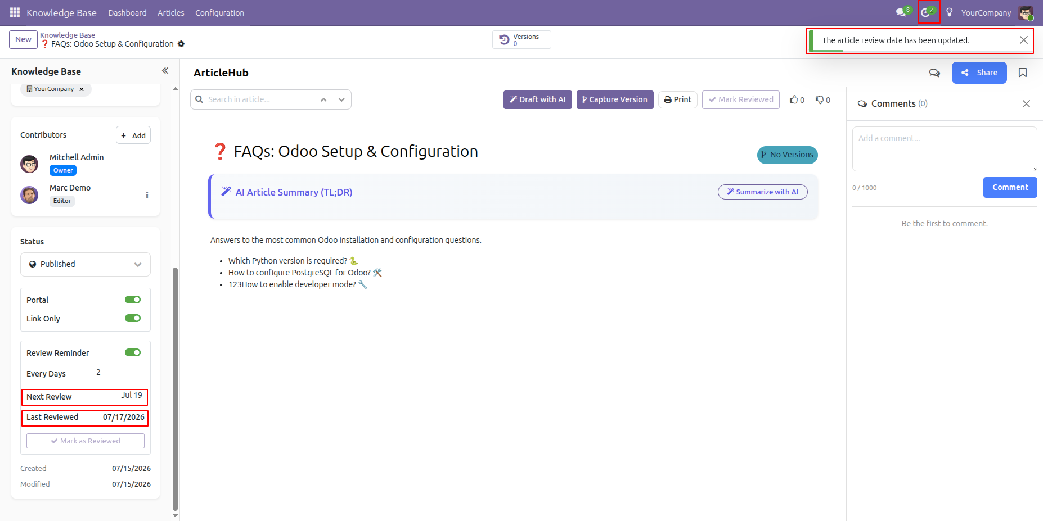Dismiss the review date updated notification

coord(1024,40)
